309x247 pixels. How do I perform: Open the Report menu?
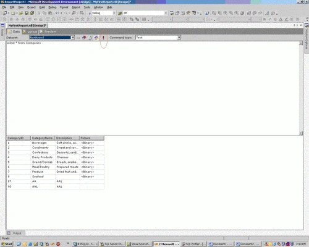pos(76,7)
